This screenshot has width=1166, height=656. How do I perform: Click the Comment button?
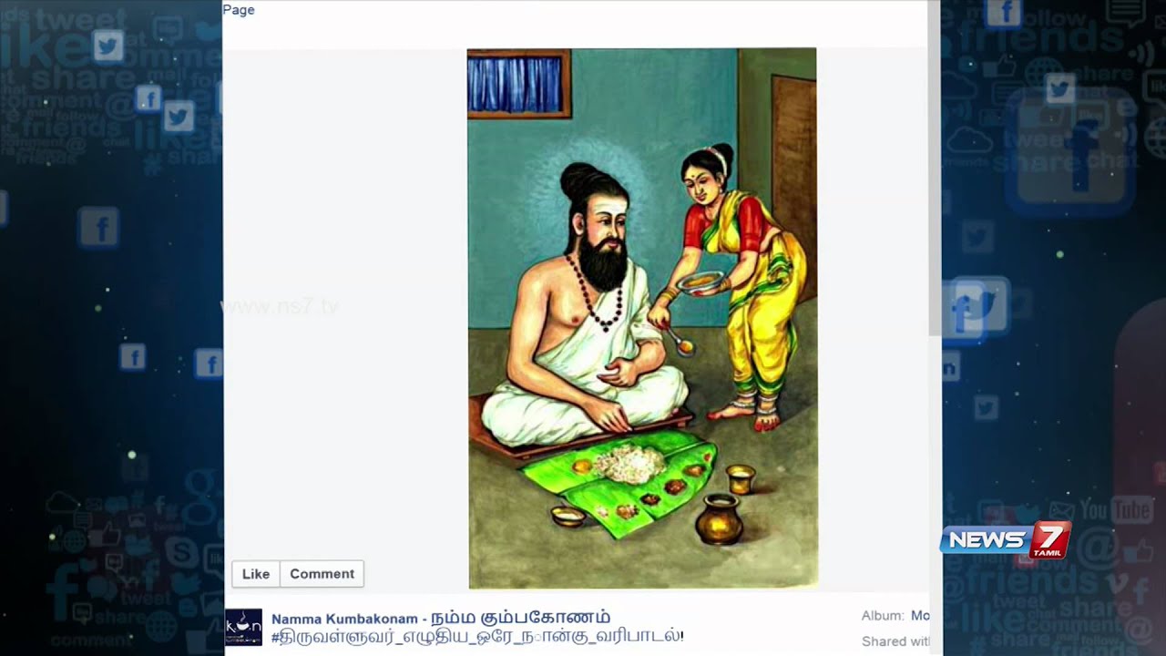pos(322,574)
